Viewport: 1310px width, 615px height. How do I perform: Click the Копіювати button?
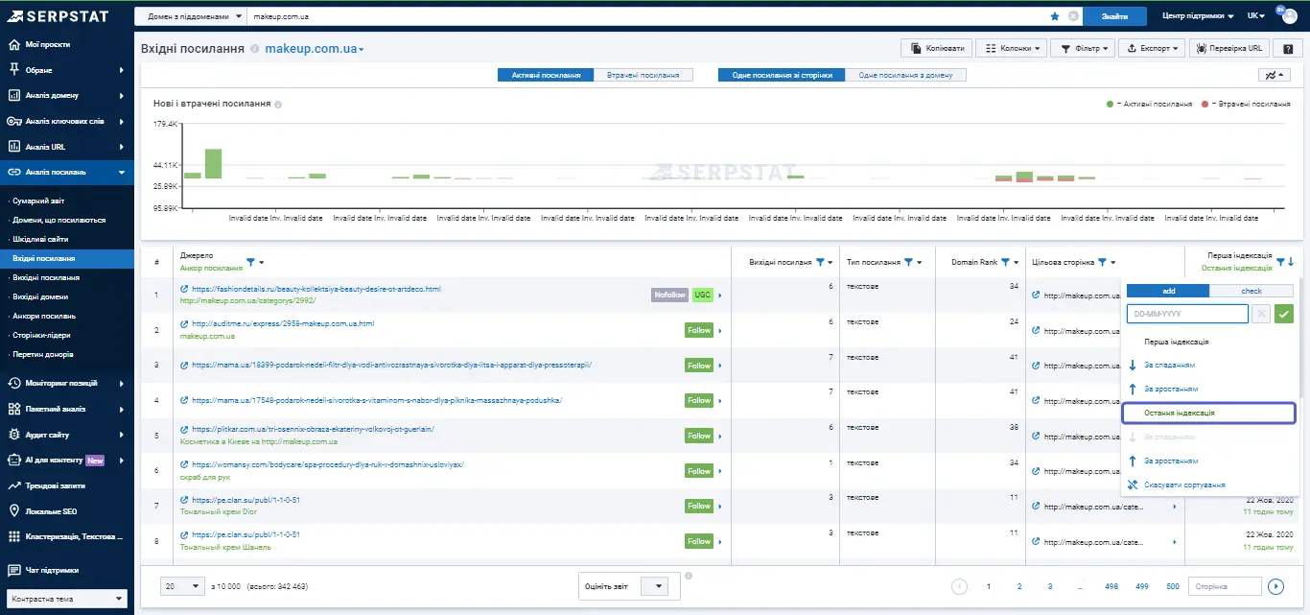pos(936,48)
